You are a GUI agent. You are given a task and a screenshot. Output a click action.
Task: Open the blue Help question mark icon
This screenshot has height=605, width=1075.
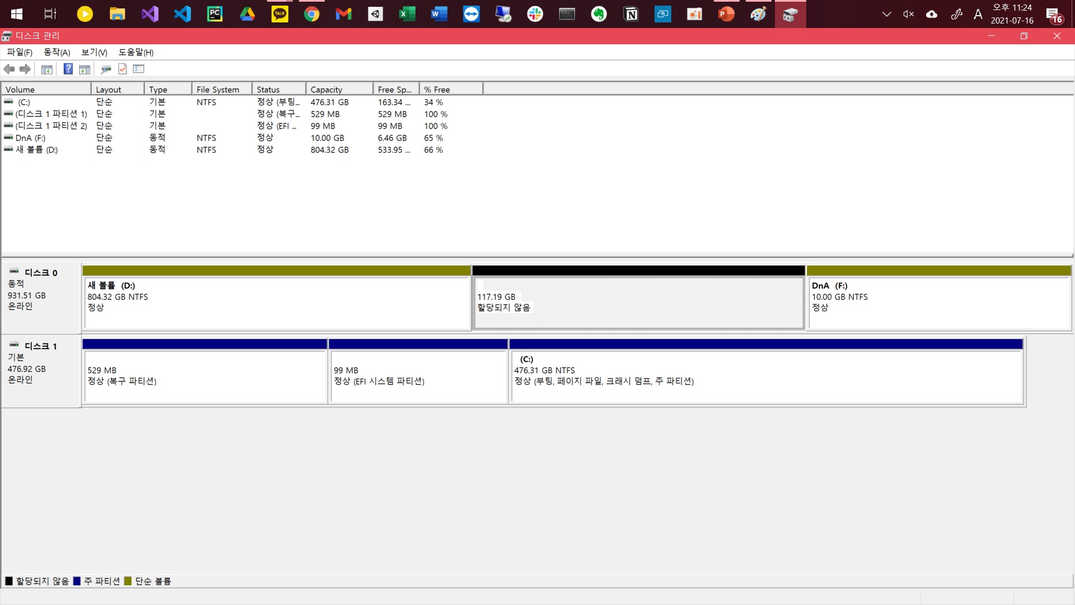point(68,69)
